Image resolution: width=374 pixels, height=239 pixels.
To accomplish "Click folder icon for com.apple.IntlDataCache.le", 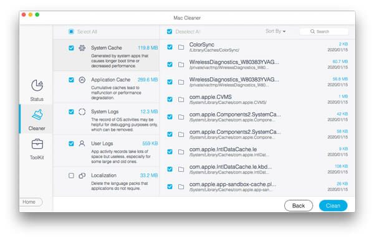I will (181, 152).
